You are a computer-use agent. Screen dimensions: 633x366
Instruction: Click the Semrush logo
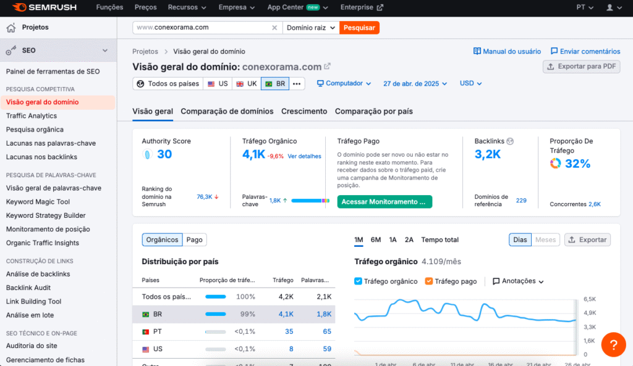(45, 7)
